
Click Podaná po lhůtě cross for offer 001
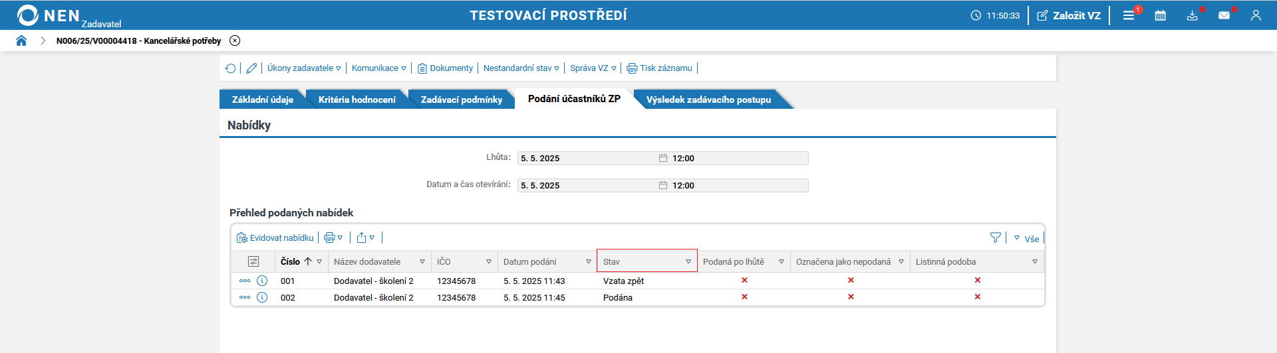click(744, 280)
